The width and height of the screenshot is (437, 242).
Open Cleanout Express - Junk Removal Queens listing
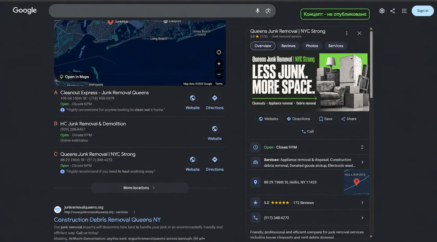coord(104,93)
